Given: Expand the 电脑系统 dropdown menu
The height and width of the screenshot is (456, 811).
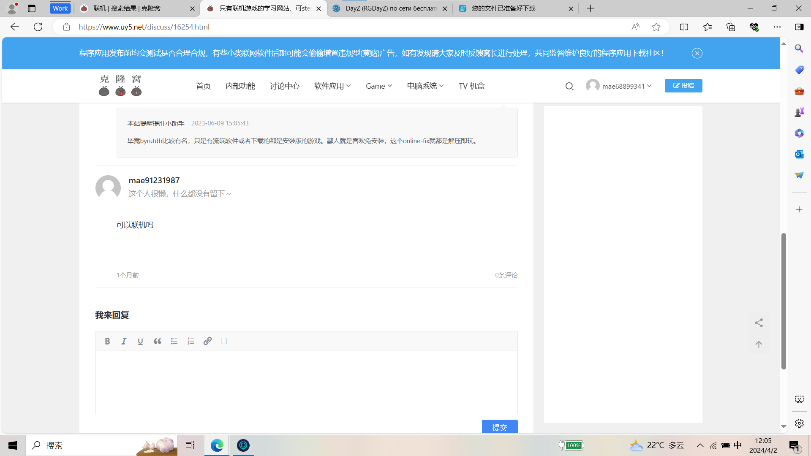Looking at the screenshot, I should tap(425, 86).
